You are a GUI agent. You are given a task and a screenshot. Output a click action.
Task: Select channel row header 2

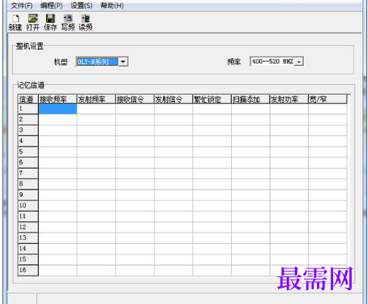pos(28,120)
